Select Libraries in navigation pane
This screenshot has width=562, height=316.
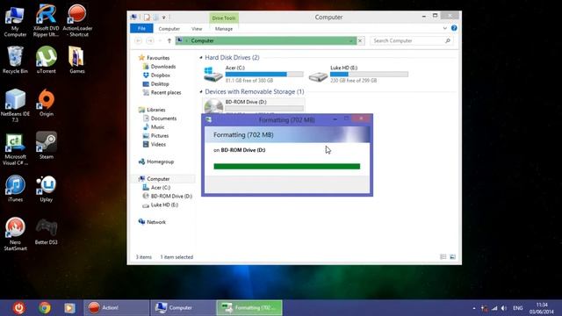[x=156, y=110]
